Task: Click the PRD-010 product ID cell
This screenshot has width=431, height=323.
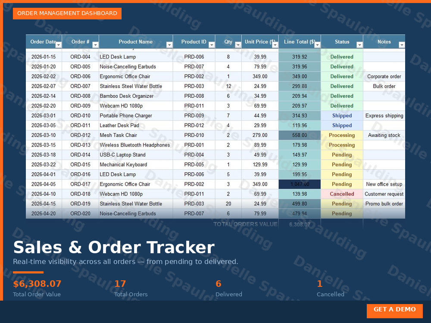Action: 194,135
